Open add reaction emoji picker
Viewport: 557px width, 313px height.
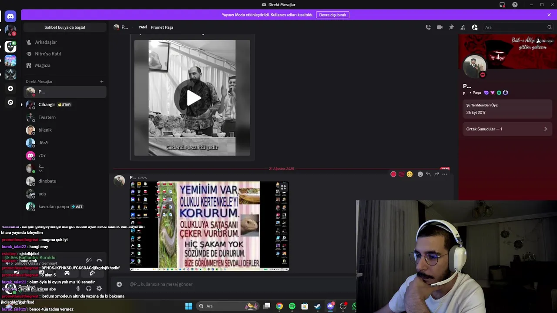coord(420,174)
